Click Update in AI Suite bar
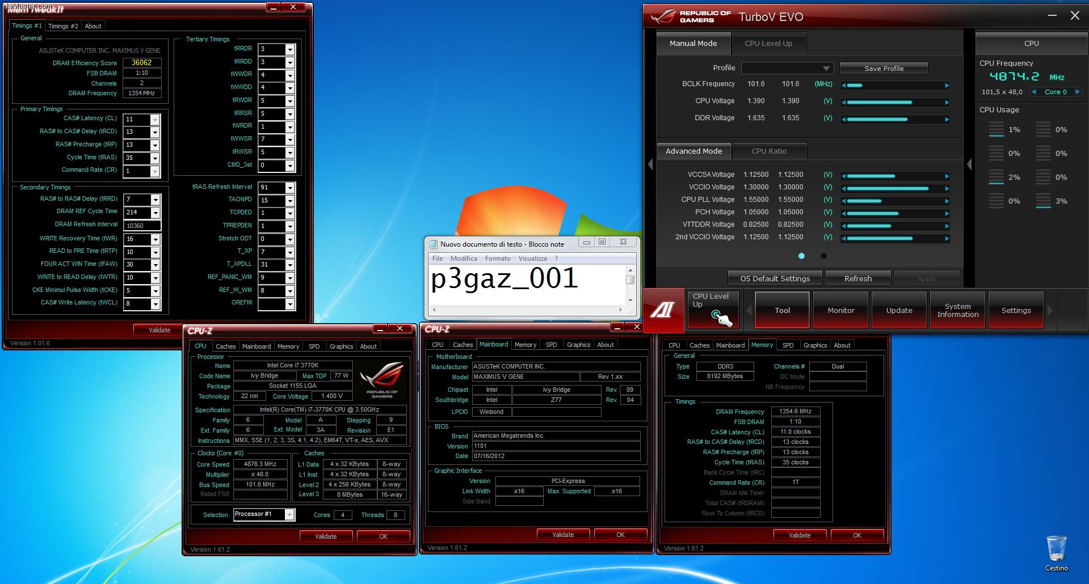Screen dimensions: 1089x584 coord(899,310)
